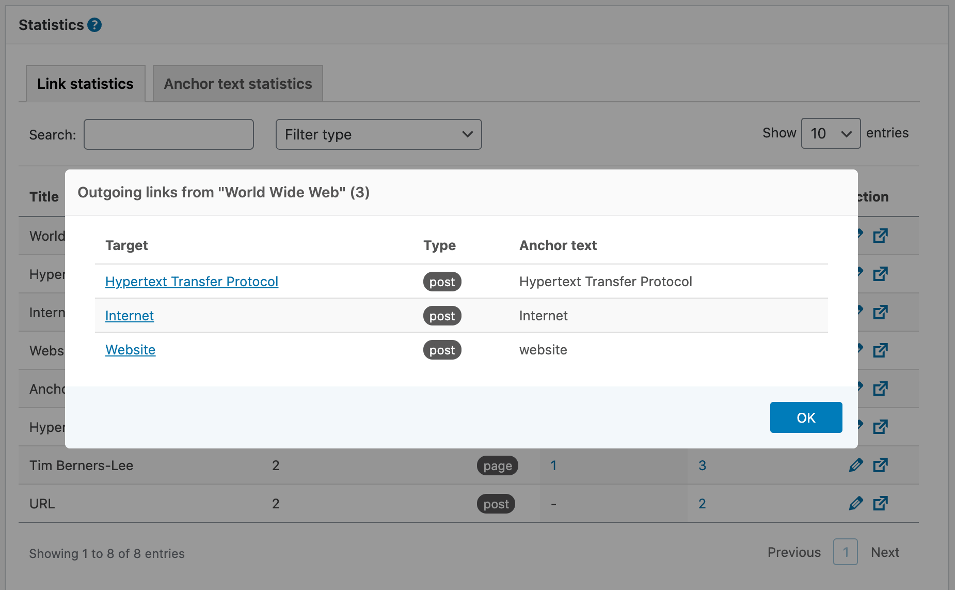The image size is (955, 590).
Task: Go to the Next page of entries
Action: [x=885, y=552]
